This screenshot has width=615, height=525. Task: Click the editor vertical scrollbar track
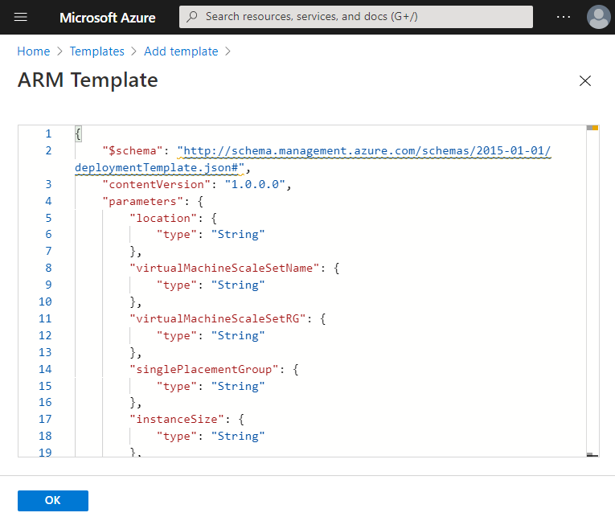pos(592,289)
